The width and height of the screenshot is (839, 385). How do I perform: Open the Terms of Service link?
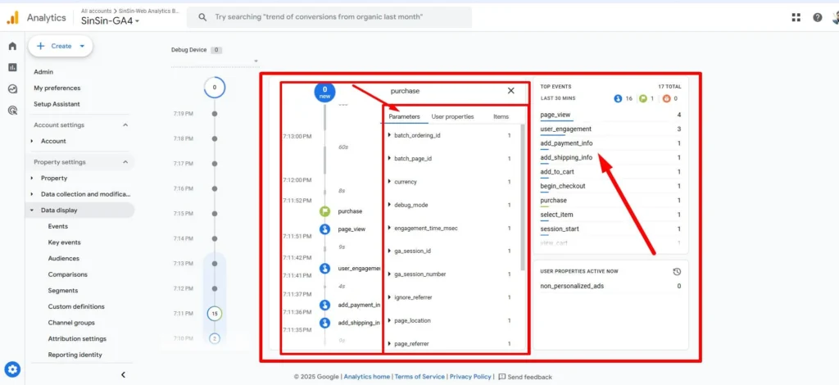coord(419,377)
